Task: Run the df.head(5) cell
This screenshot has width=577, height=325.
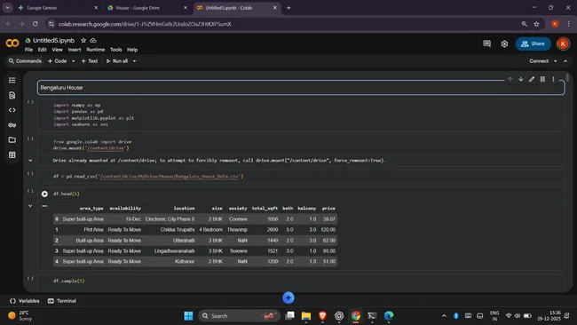Action: [44, 194]
